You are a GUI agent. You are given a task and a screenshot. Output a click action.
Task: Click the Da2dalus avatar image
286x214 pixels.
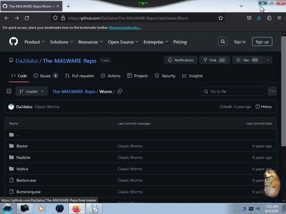click(x=11, y=107)
